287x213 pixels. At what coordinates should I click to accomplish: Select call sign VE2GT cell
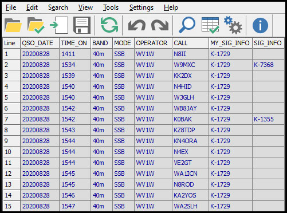pos(191,163)
